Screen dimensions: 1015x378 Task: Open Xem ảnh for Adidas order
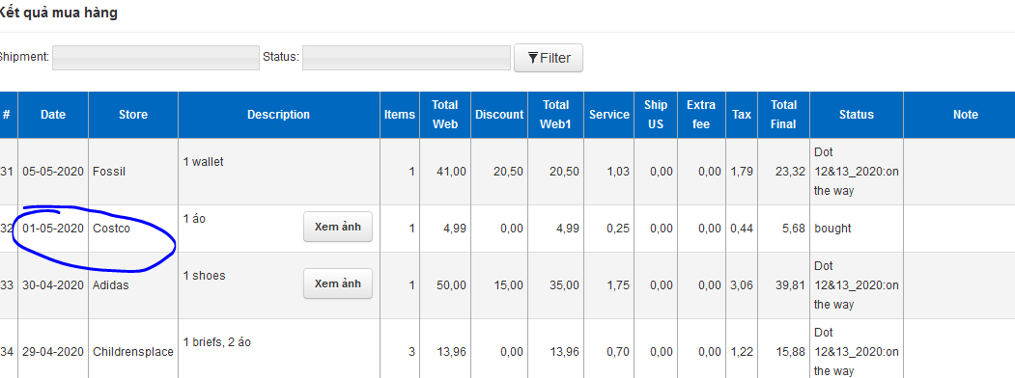pyautogui.click(x=338, y=283)
